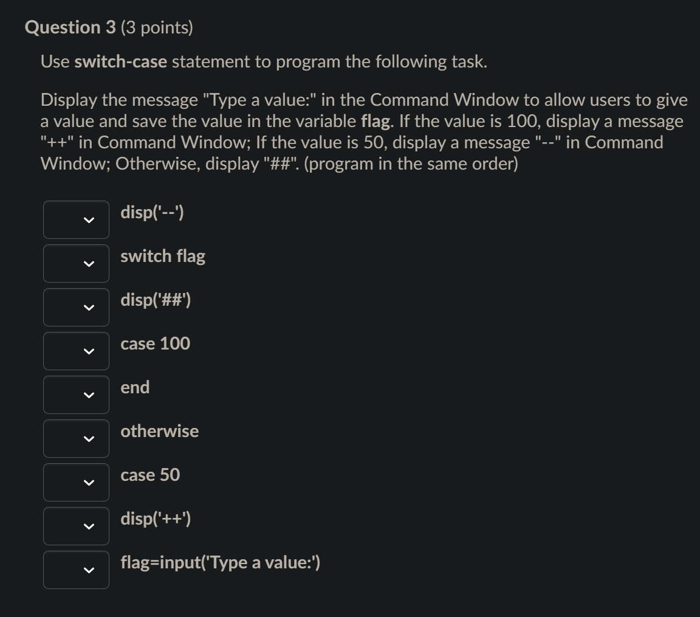Open the dropdown beside case 50
700x617 pixels.
pos(75,482)
